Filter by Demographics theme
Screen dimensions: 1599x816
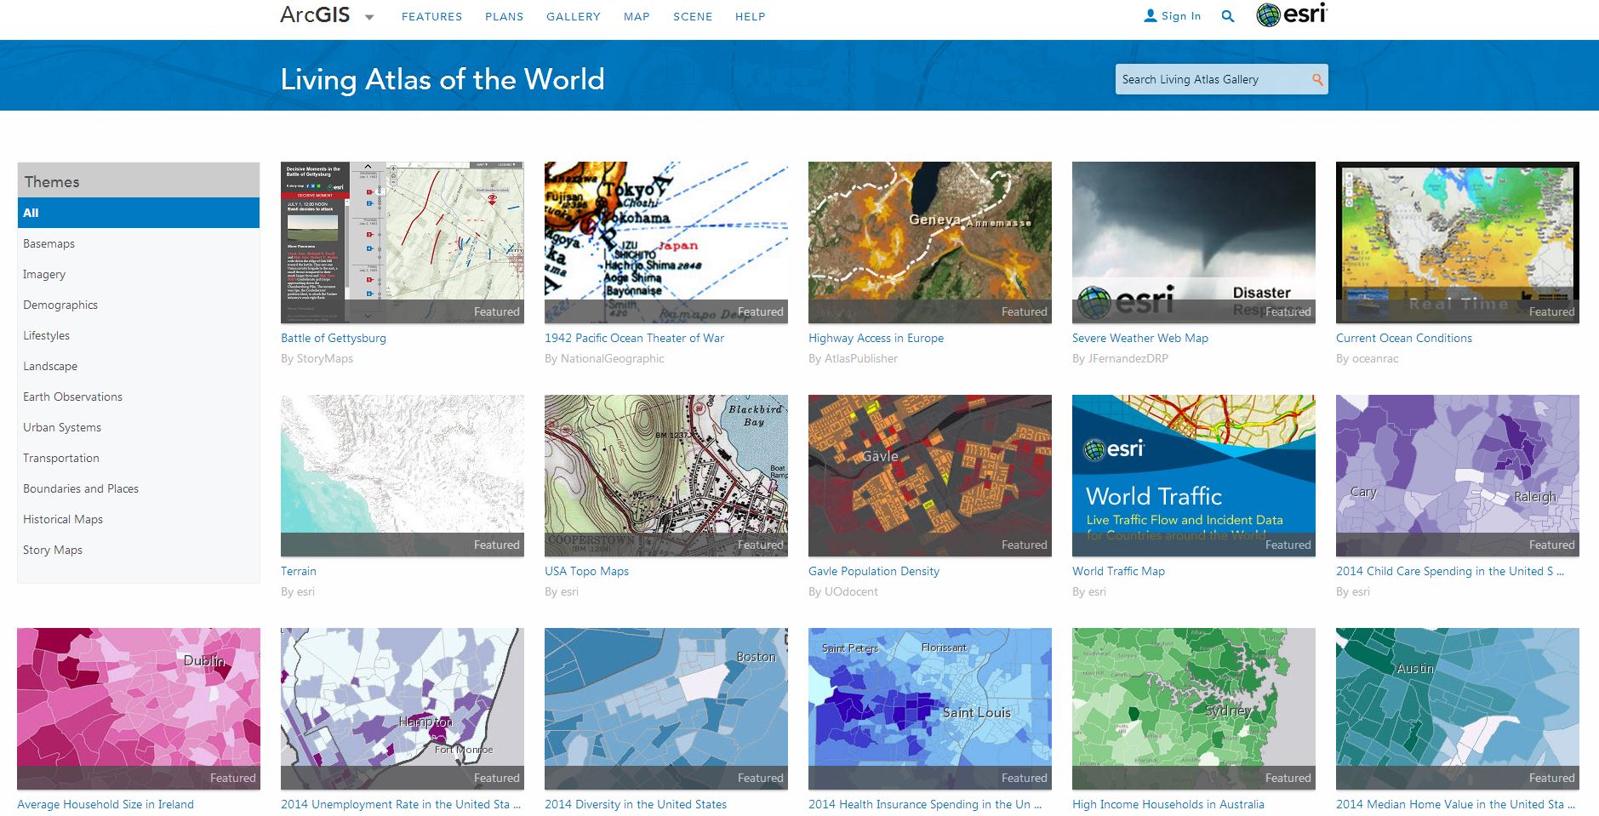pos(60,305)
